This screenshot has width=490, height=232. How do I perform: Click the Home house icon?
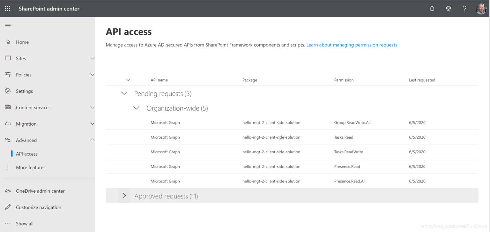click(x=8, y=42)
